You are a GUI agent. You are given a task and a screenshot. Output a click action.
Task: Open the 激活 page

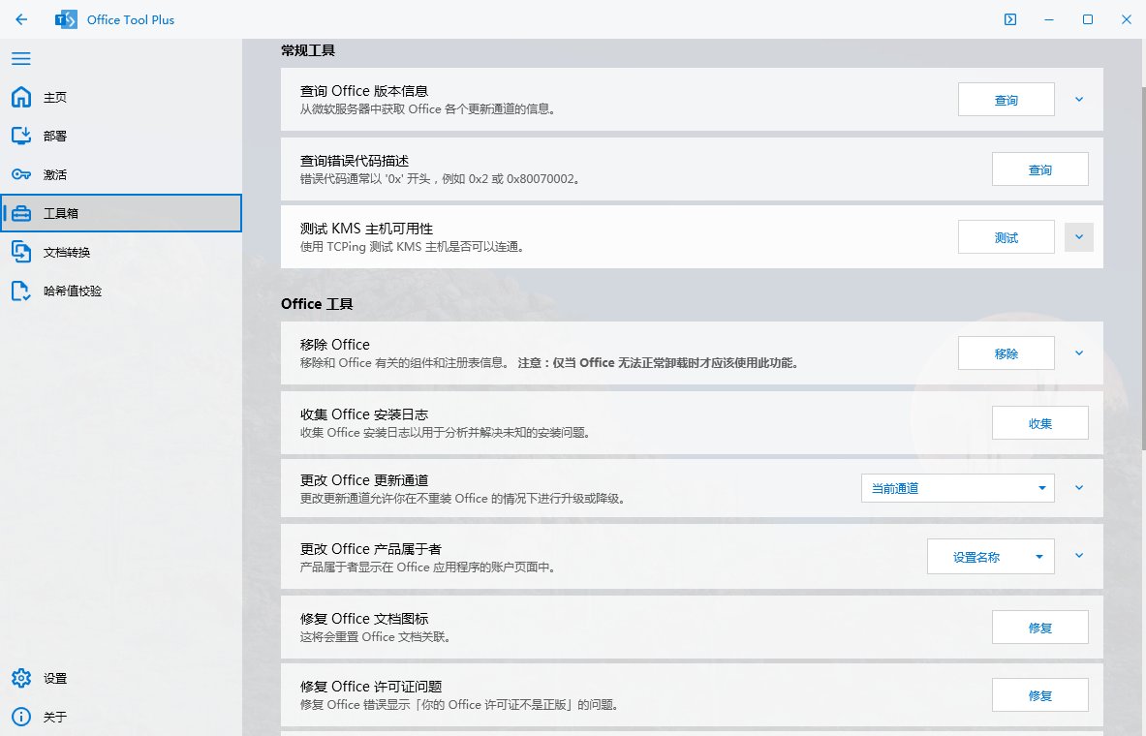120,174
